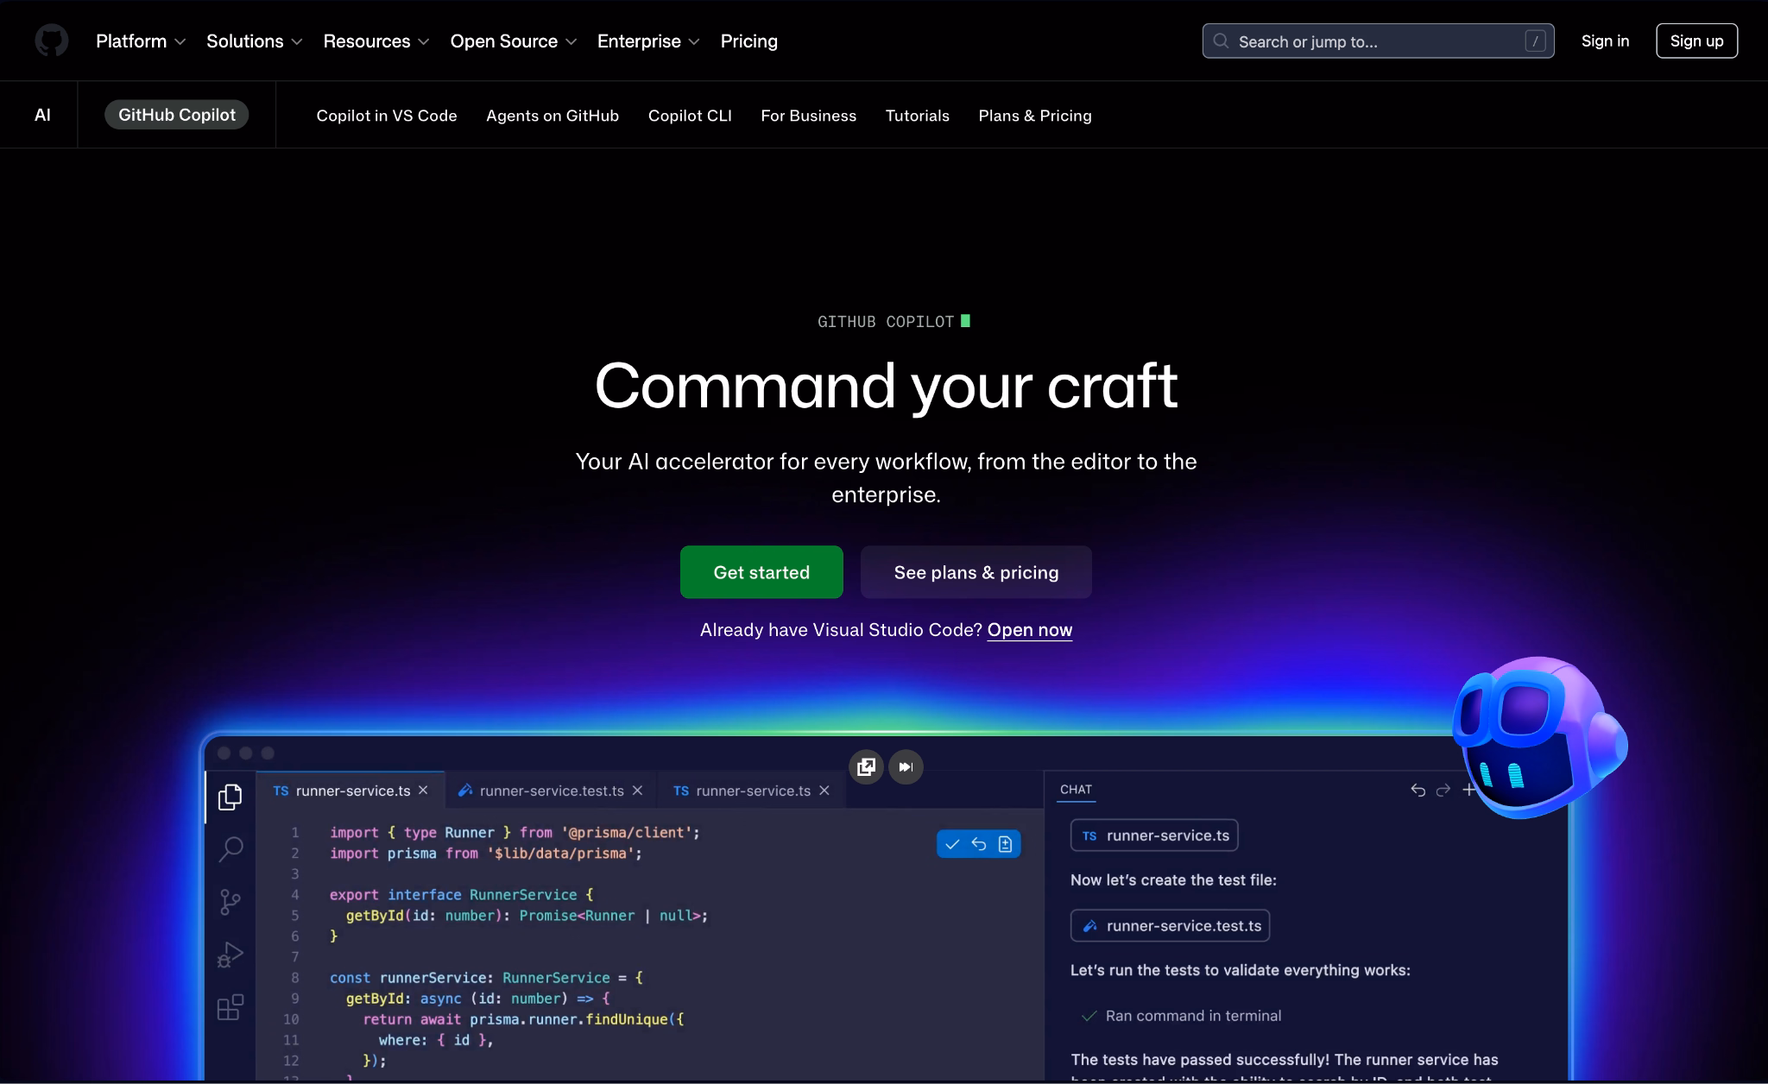Image resolution: width=1768 pixels, height=1084 pixels.
Task: Close the runner-service.test.ts tab
Action: pyautogui.click(x=637, y=791)
